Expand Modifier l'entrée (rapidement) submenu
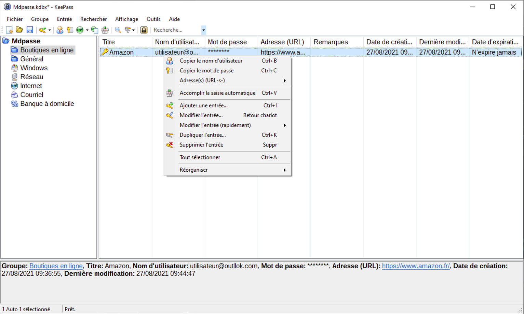524x314 pixels. pos(227,125)
